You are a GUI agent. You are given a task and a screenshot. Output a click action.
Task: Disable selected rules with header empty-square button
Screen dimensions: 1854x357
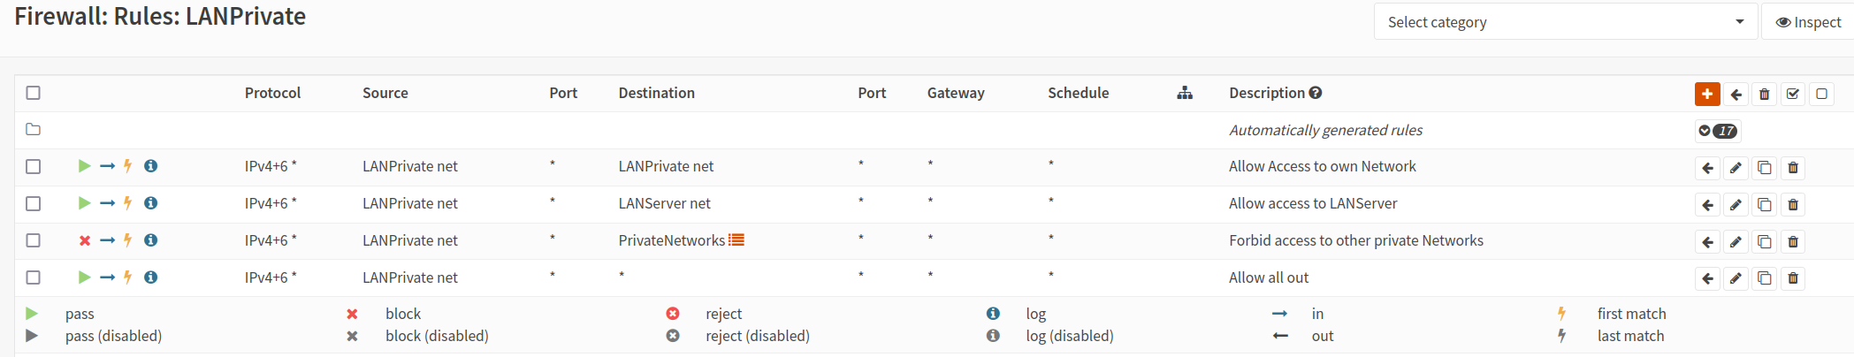(1821, 94)
